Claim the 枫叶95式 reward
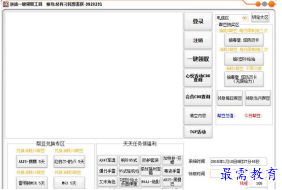 (129, 160)
